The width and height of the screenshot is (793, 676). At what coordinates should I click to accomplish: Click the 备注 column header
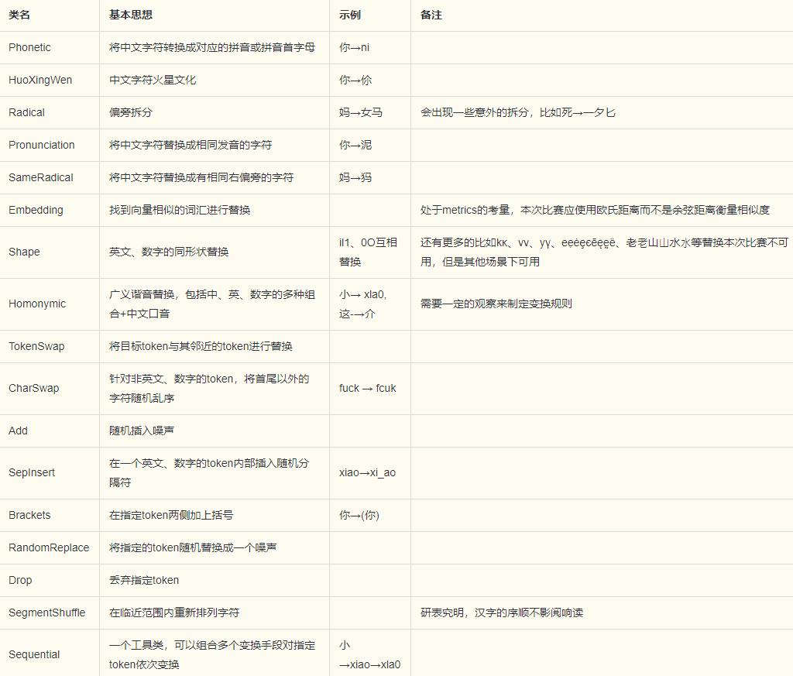click(428, 15)
